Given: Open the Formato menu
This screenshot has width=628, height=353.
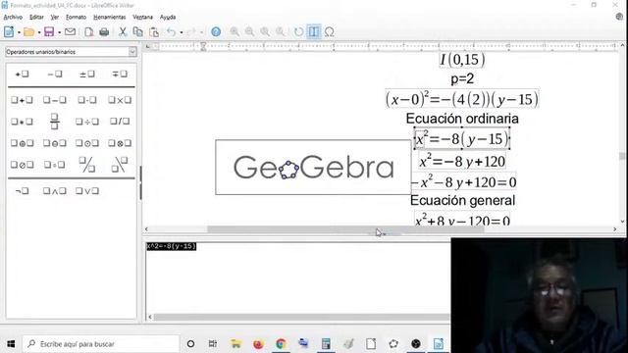Looking at the screenshot, I should pyautogui.click(x=77, y=18).
